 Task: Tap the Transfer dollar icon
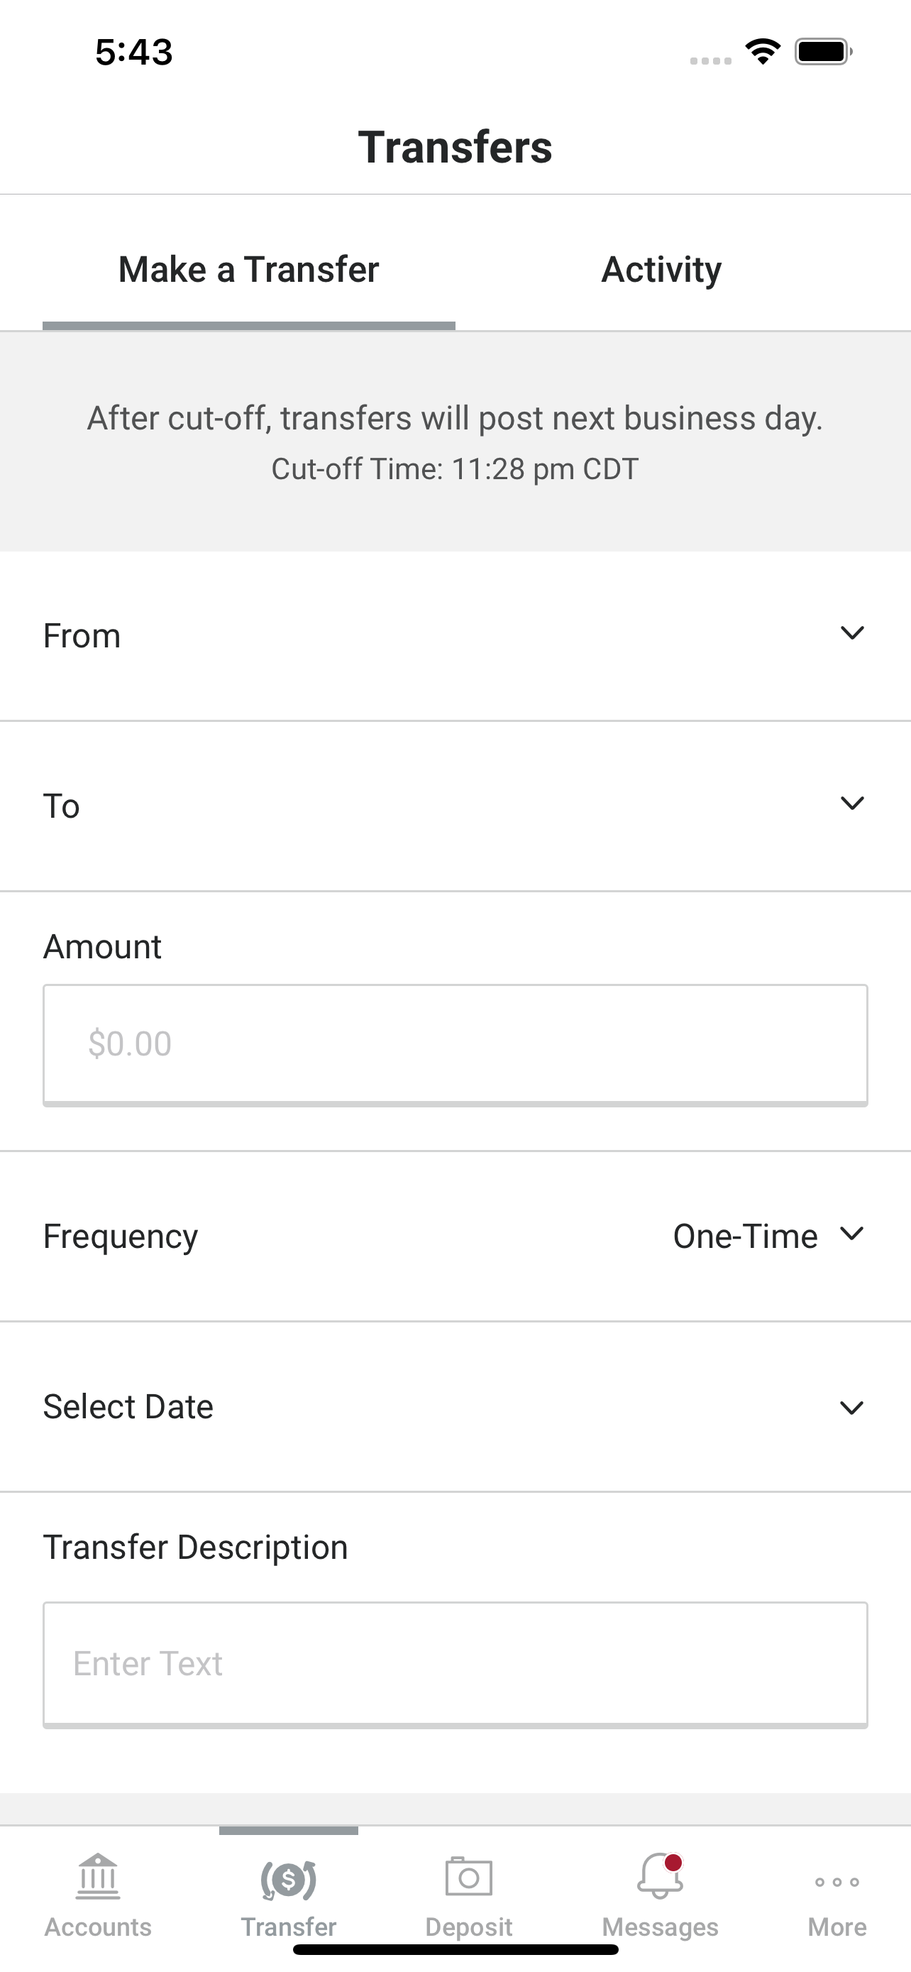point(288,1880)
